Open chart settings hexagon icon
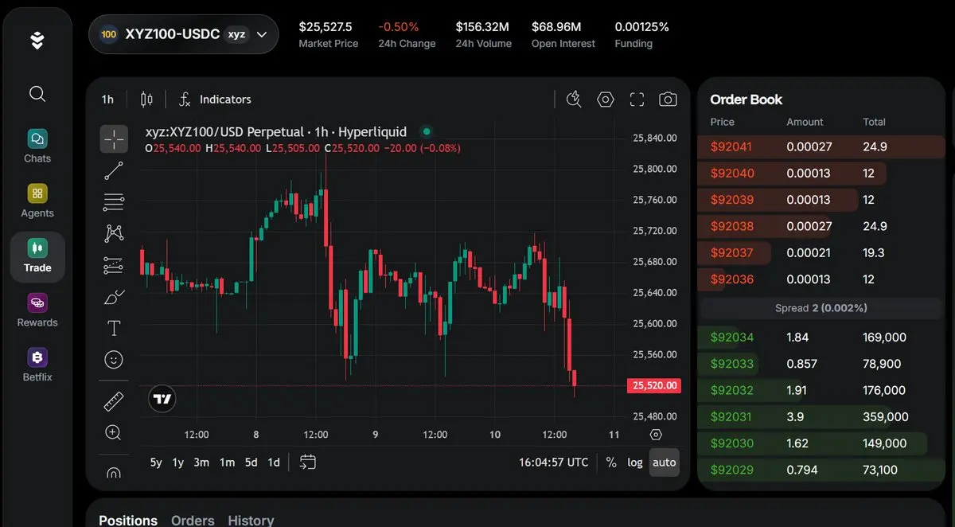The height and width of the screenshot is (527, 955). [x=606, y=100]
